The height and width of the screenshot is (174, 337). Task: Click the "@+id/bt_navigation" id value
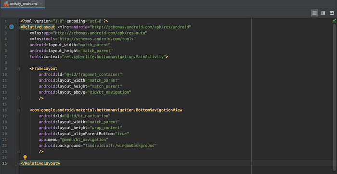[87, 116]
